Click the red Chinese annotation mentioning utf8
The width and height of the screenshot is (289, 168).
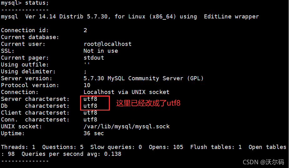click(148, 103)
